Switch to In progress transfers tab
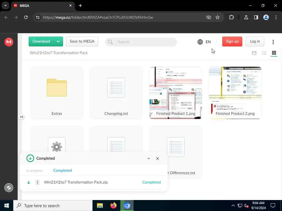The height and width of the screenshot is (211, 282). click(x=34, y=170)
